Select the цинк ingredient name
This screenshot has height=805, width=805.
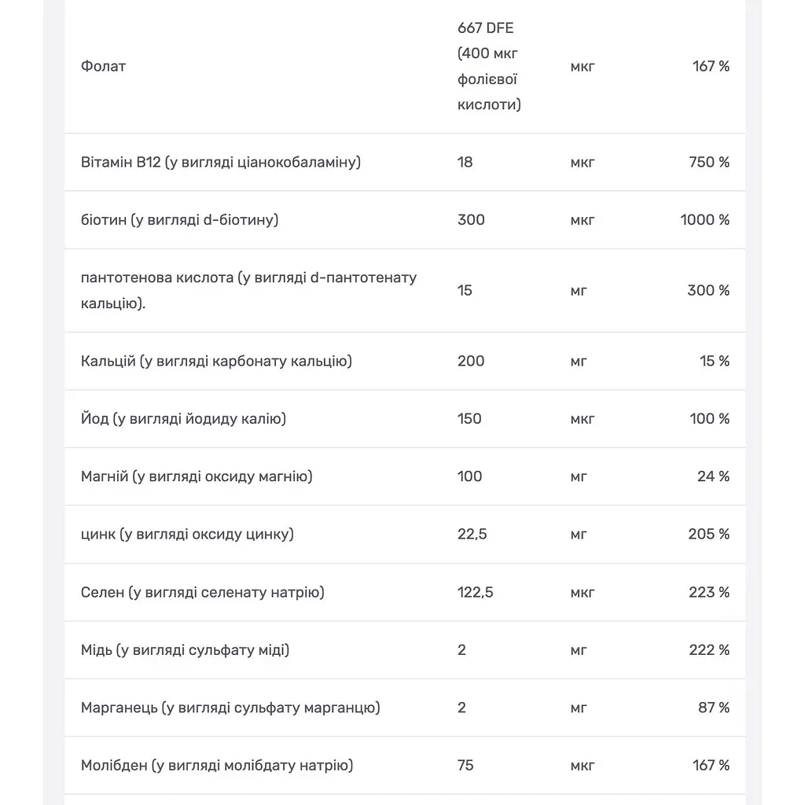(187, 534)
